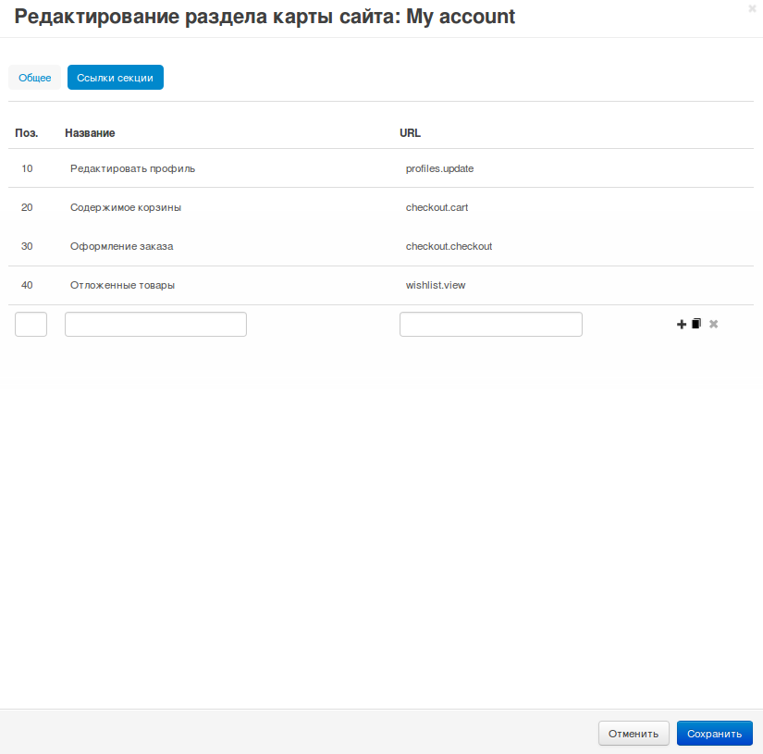Click the empty URL input field
The image size is (763, 754).
click(490, 324)
